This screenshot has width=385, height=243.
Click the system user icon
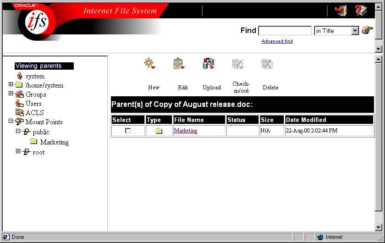point(19,76)
